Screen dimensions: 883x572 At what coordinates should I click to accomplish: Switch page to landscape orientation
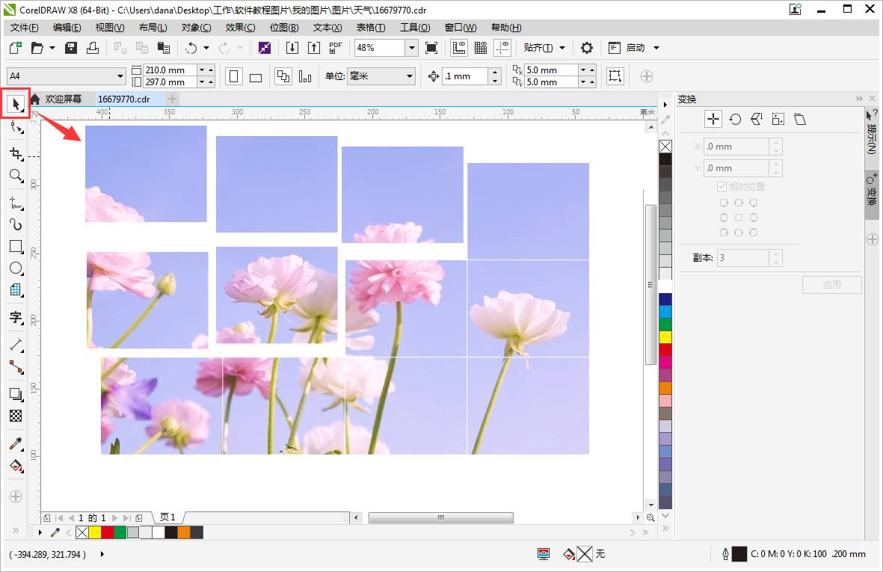pyautogui.click(x=256, y=76)
